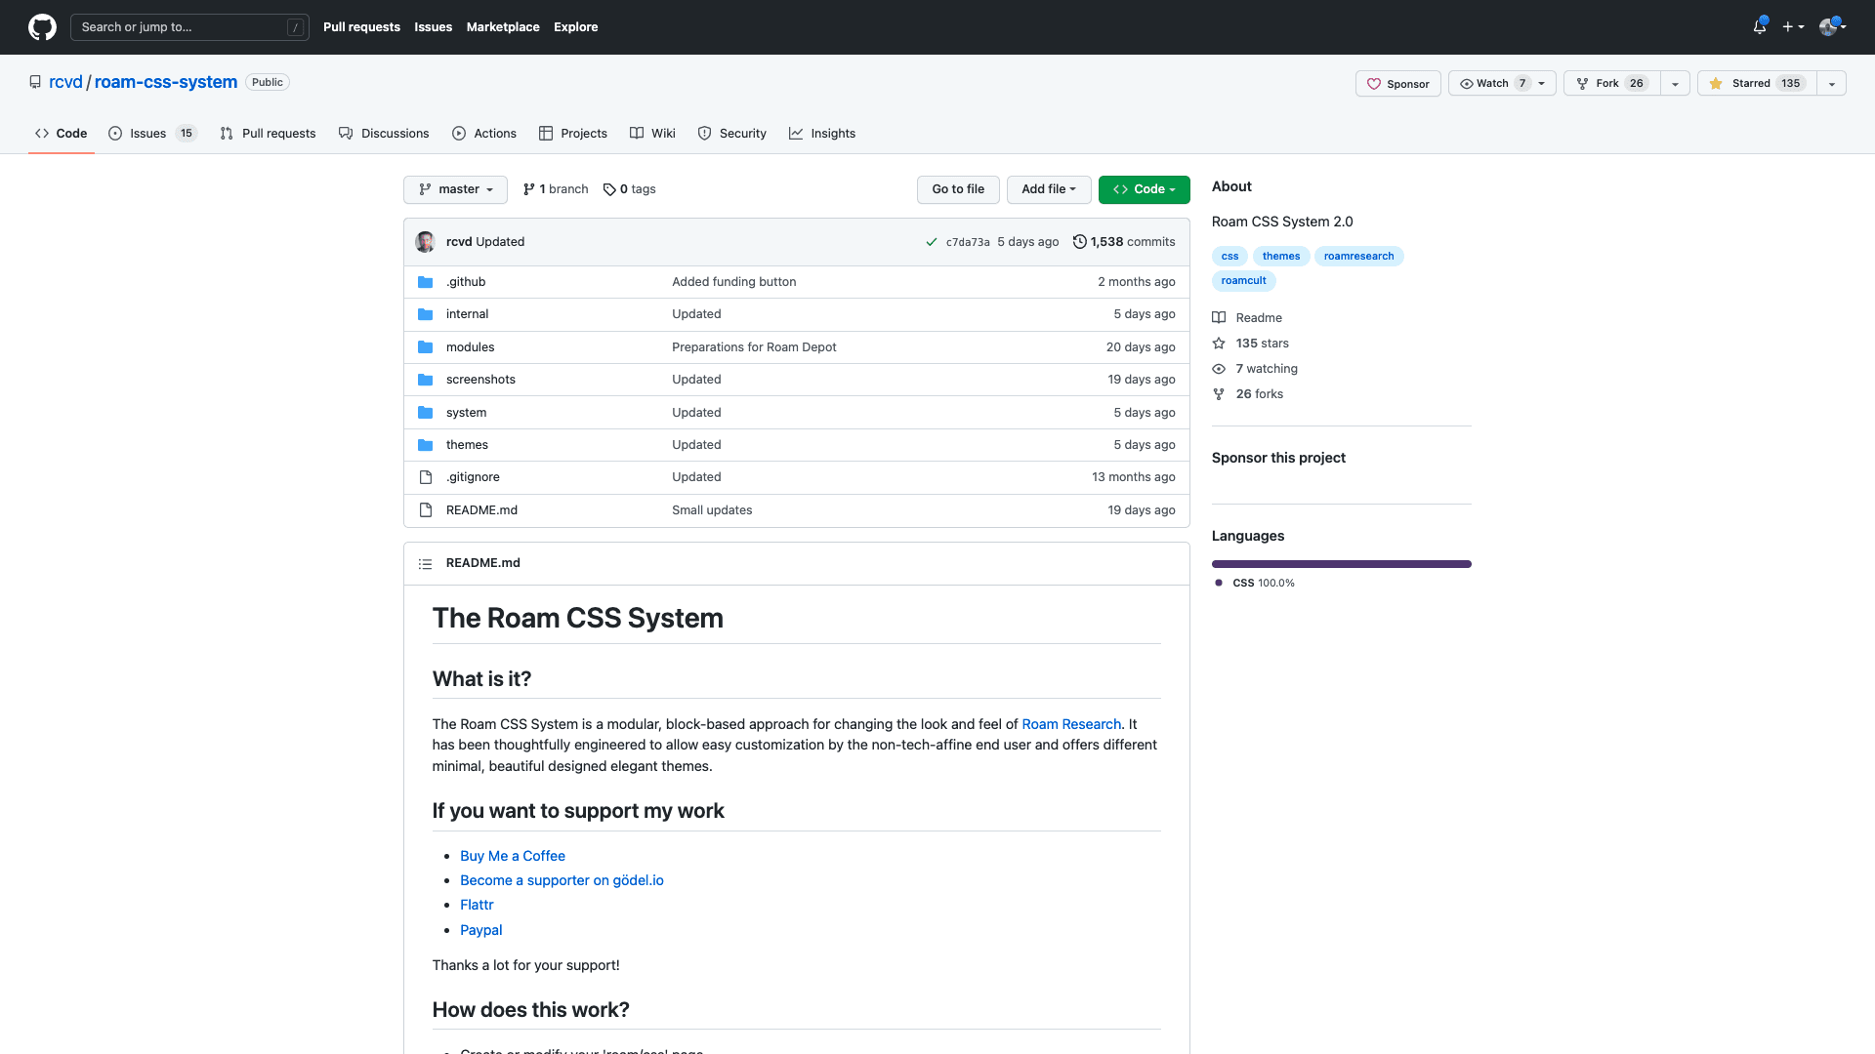Viewport: 1875px width, 1054px height.
Task: Click the repository book icon beside rcvd
Action: click(x=35, y=83)
